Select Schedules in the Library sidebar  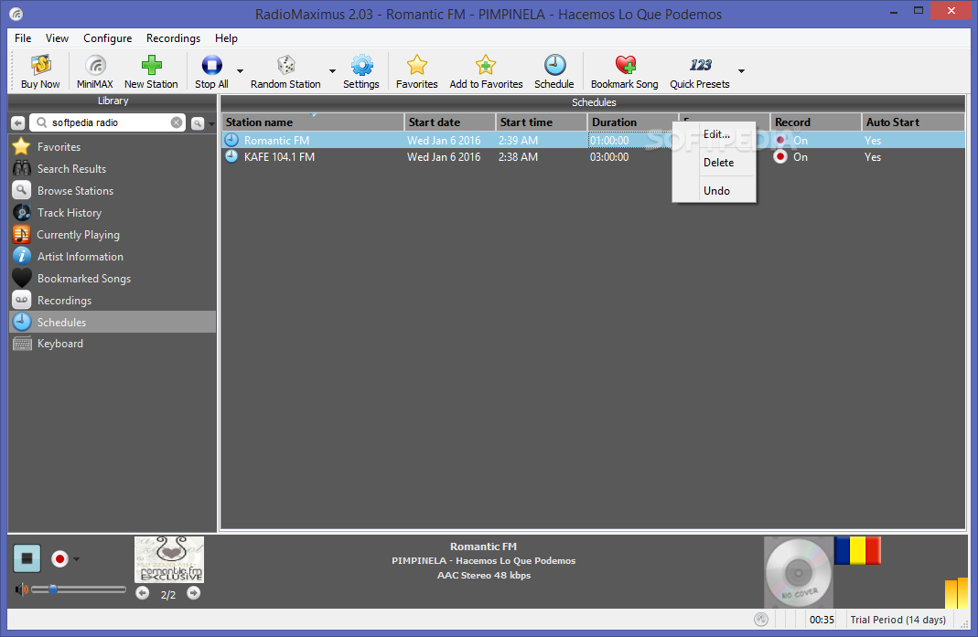(x=113, y=322)
